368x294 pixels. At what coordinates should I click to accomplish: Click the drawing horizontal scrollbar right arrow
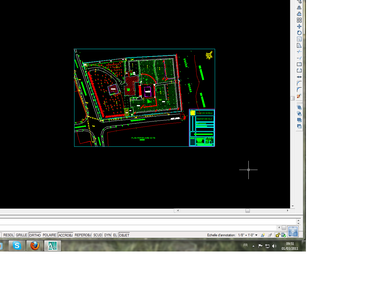[287, 211]
